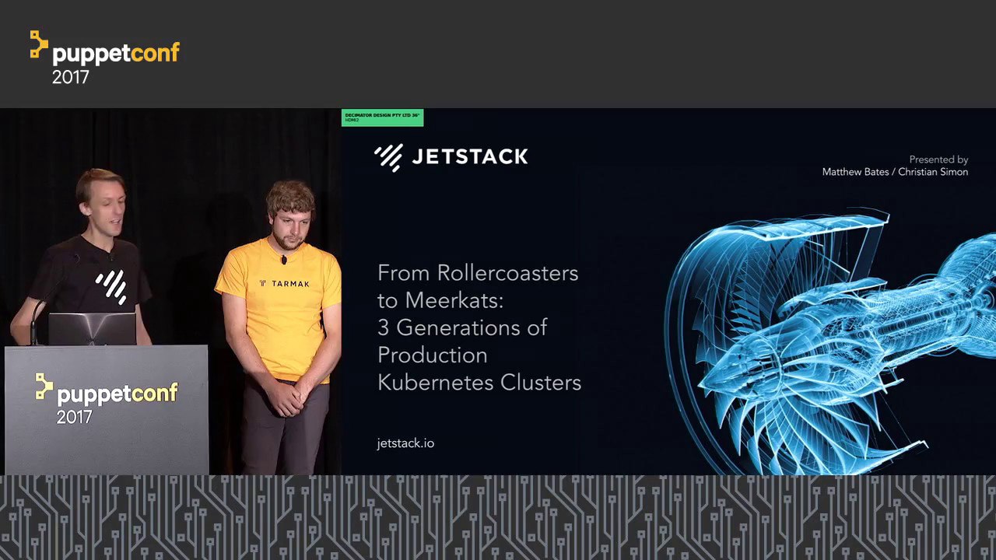
Task: Open the jetstack.io link on the slide
Action: coord(405,443)
